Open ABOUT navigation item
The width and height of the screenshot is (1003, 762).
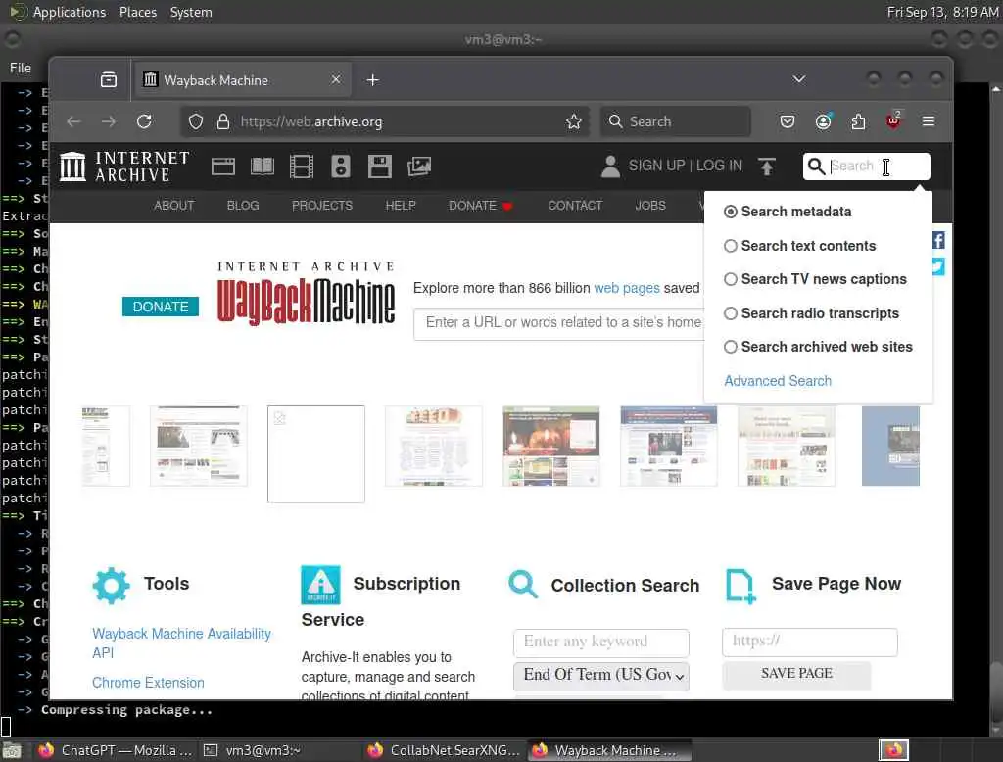(x=174, y=206)
